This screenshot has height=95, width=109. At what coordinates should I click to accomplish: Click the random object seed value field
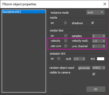[x=97, y=68]
